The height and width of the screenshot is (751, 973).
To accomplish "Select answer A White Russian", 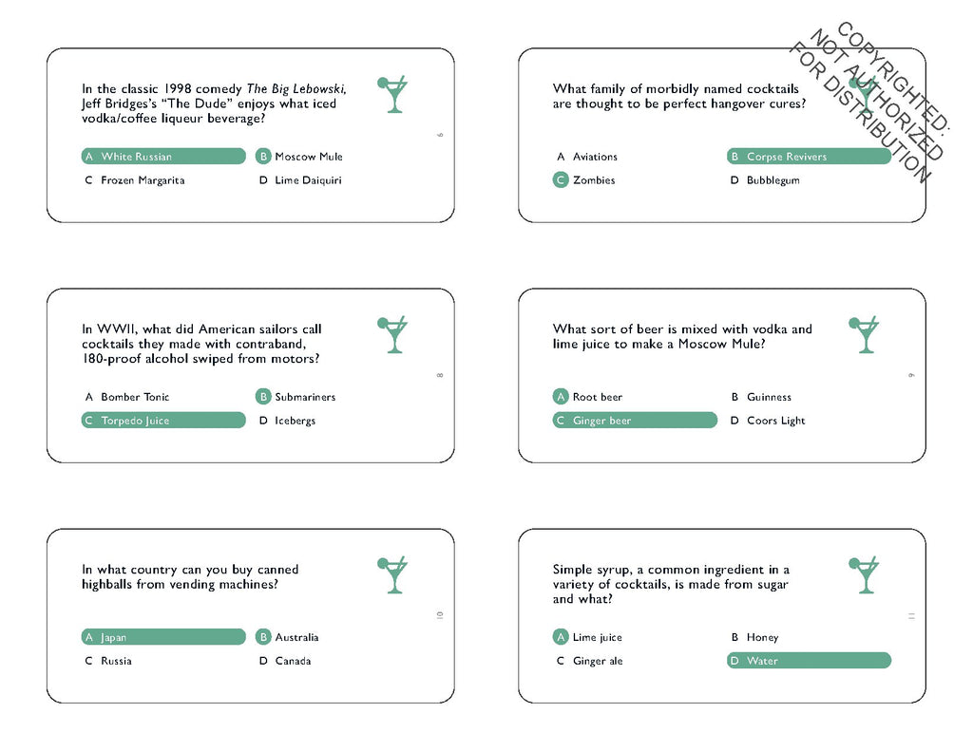I will point(163,157).
